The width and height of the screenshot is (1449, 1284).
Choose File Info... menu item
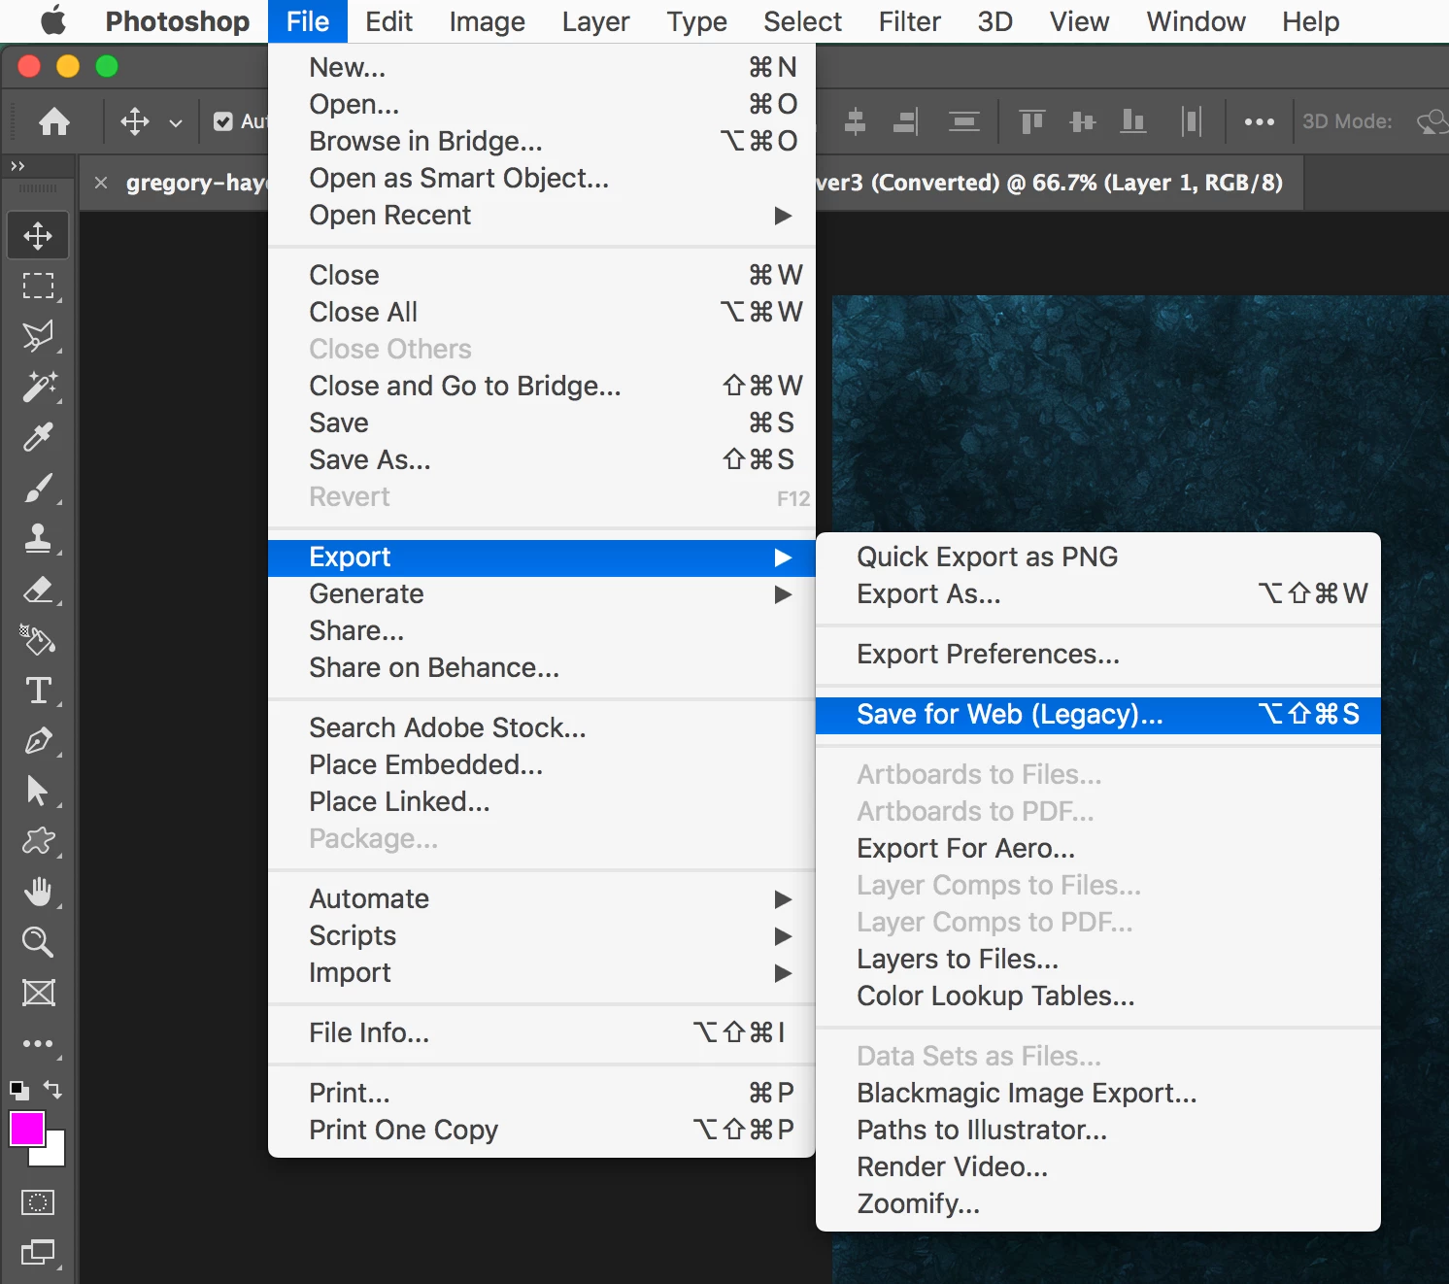(x=542, y=1033)
